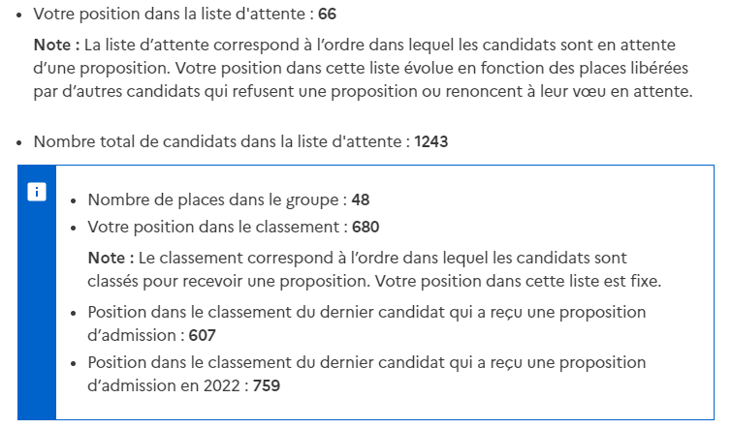Click the last admitted candidate rank 607
Image resolution: width=732 pixels, height=429 pixels.
tap(202, 335)
